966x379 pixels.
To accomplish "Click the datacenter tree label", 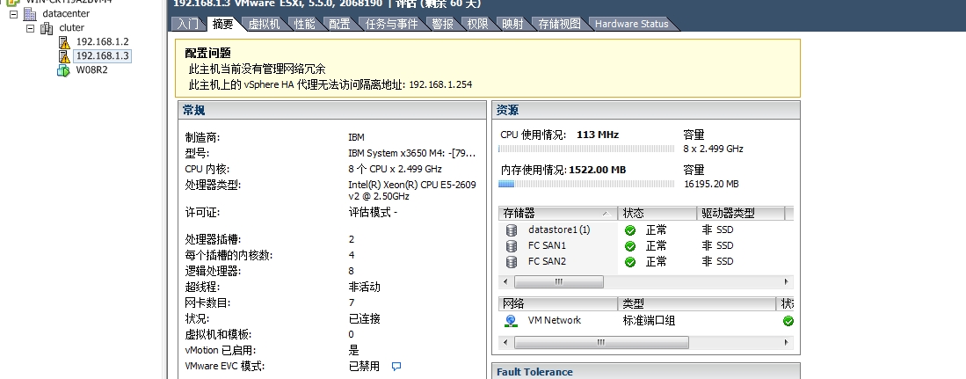I will 66,13.
